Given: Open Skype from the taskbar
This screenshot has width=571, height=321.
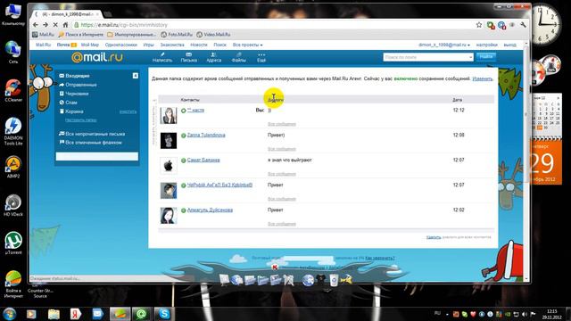Looking at the screenshot, I should [x=164, y=314].
